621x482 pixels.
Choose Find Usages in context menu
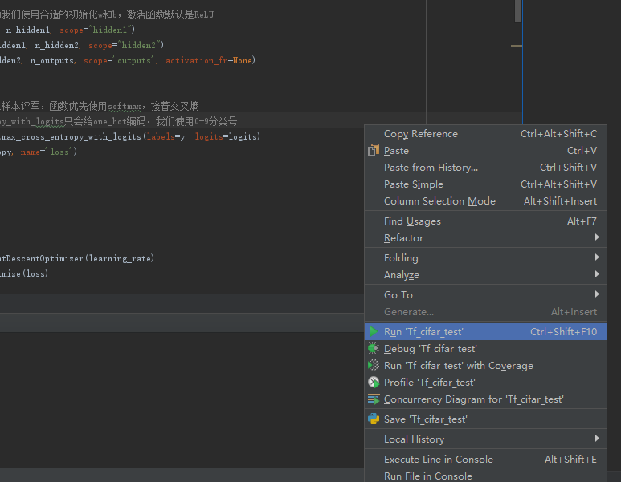[x=412, y=221]
